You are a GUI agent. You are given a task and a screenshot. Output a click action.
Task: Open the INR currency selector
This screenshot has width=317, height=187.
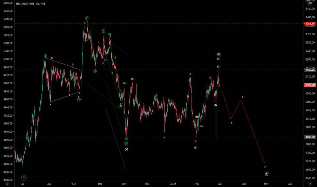[310, 3]
